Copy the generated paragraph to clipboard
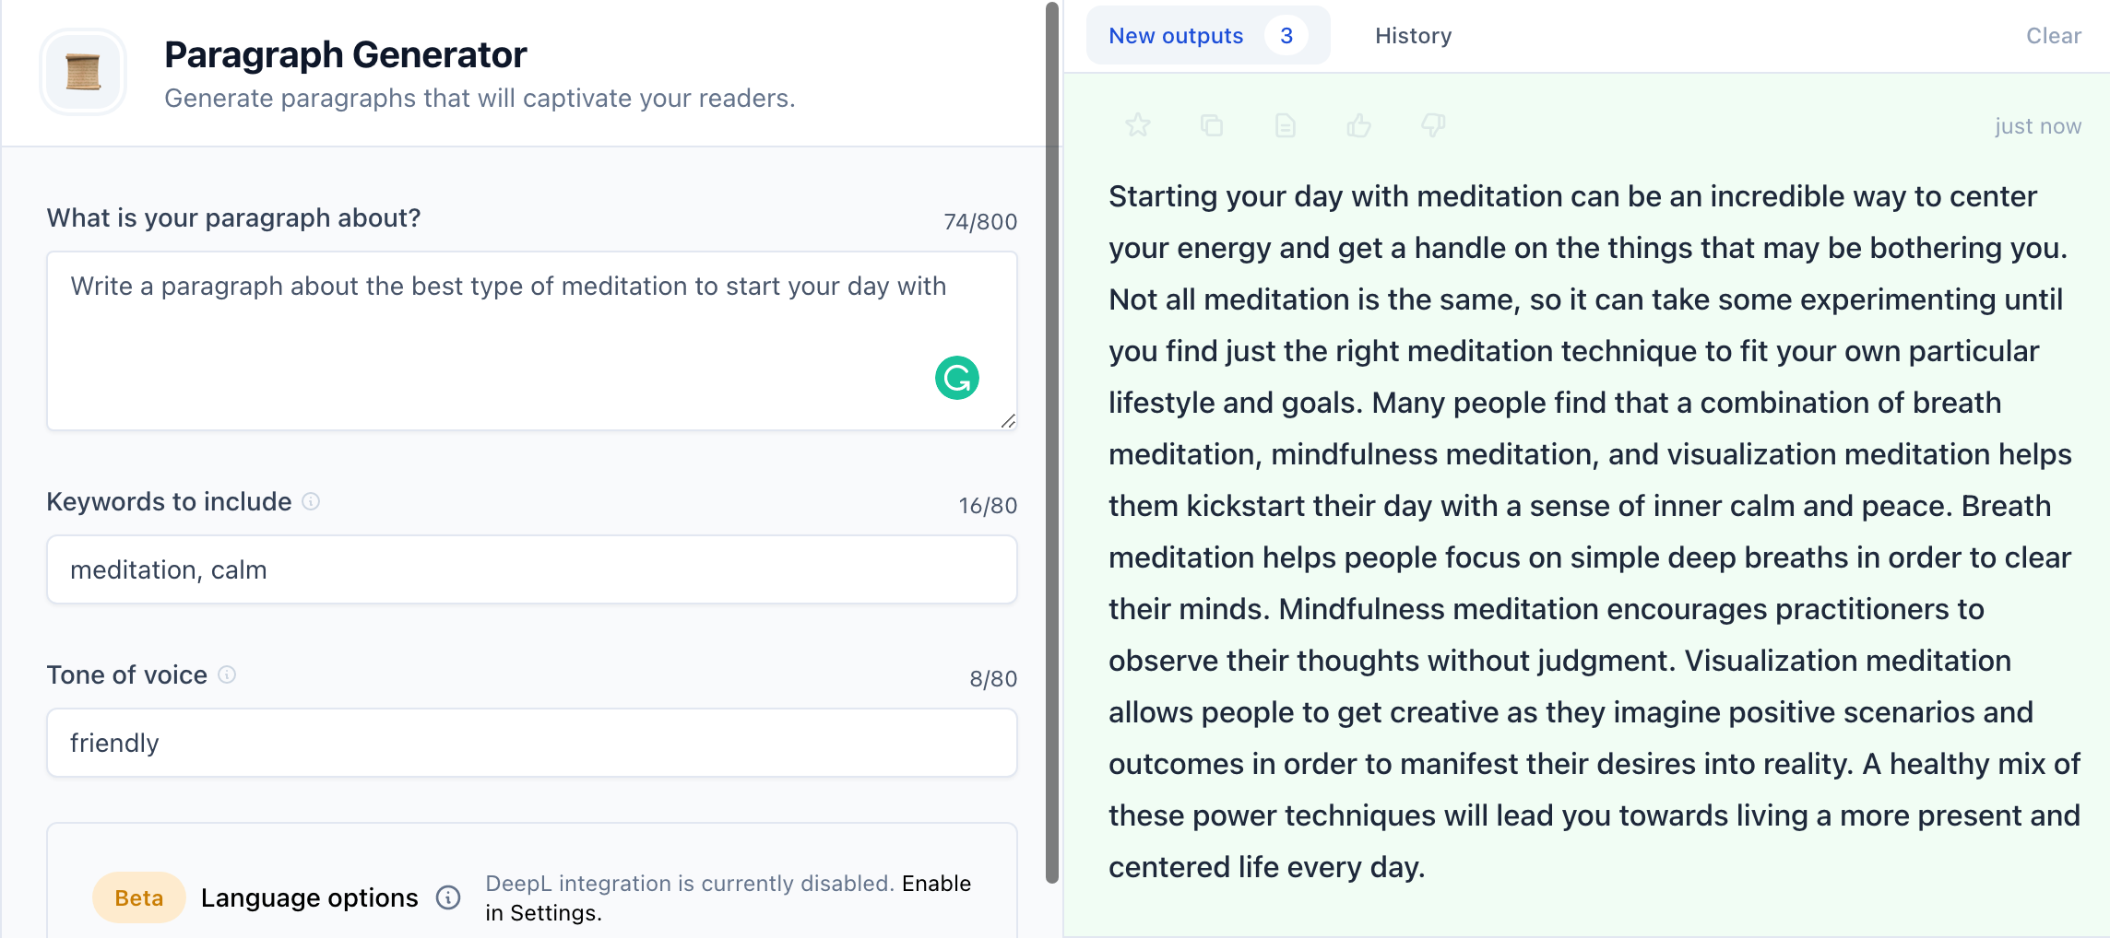This screenshot has width=2110, height=938. 1212,125
